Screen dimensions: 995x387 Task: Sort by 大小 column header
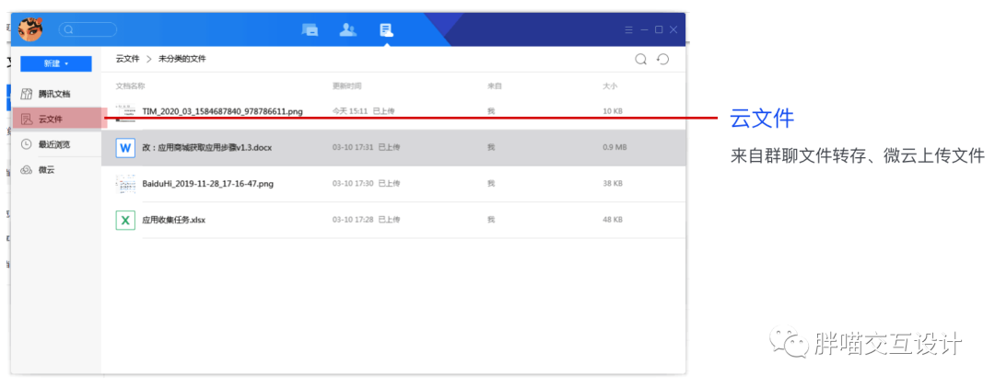610,85
